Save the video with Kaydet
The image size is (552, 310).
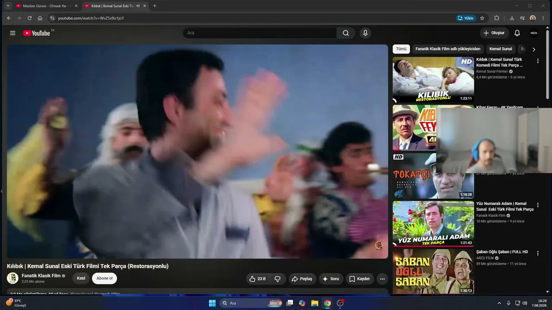(x=359, y=279)
